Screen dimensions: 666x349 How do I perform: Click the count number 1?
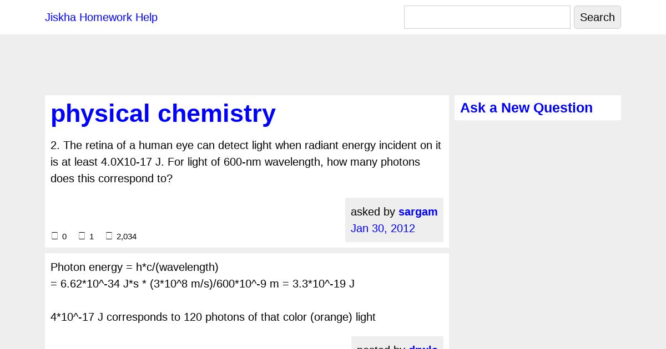(92, 237)
